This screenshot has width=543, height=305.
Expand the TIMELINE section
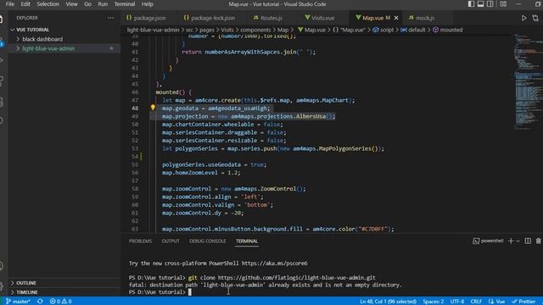pyautogui.click(x=26, y=292)
